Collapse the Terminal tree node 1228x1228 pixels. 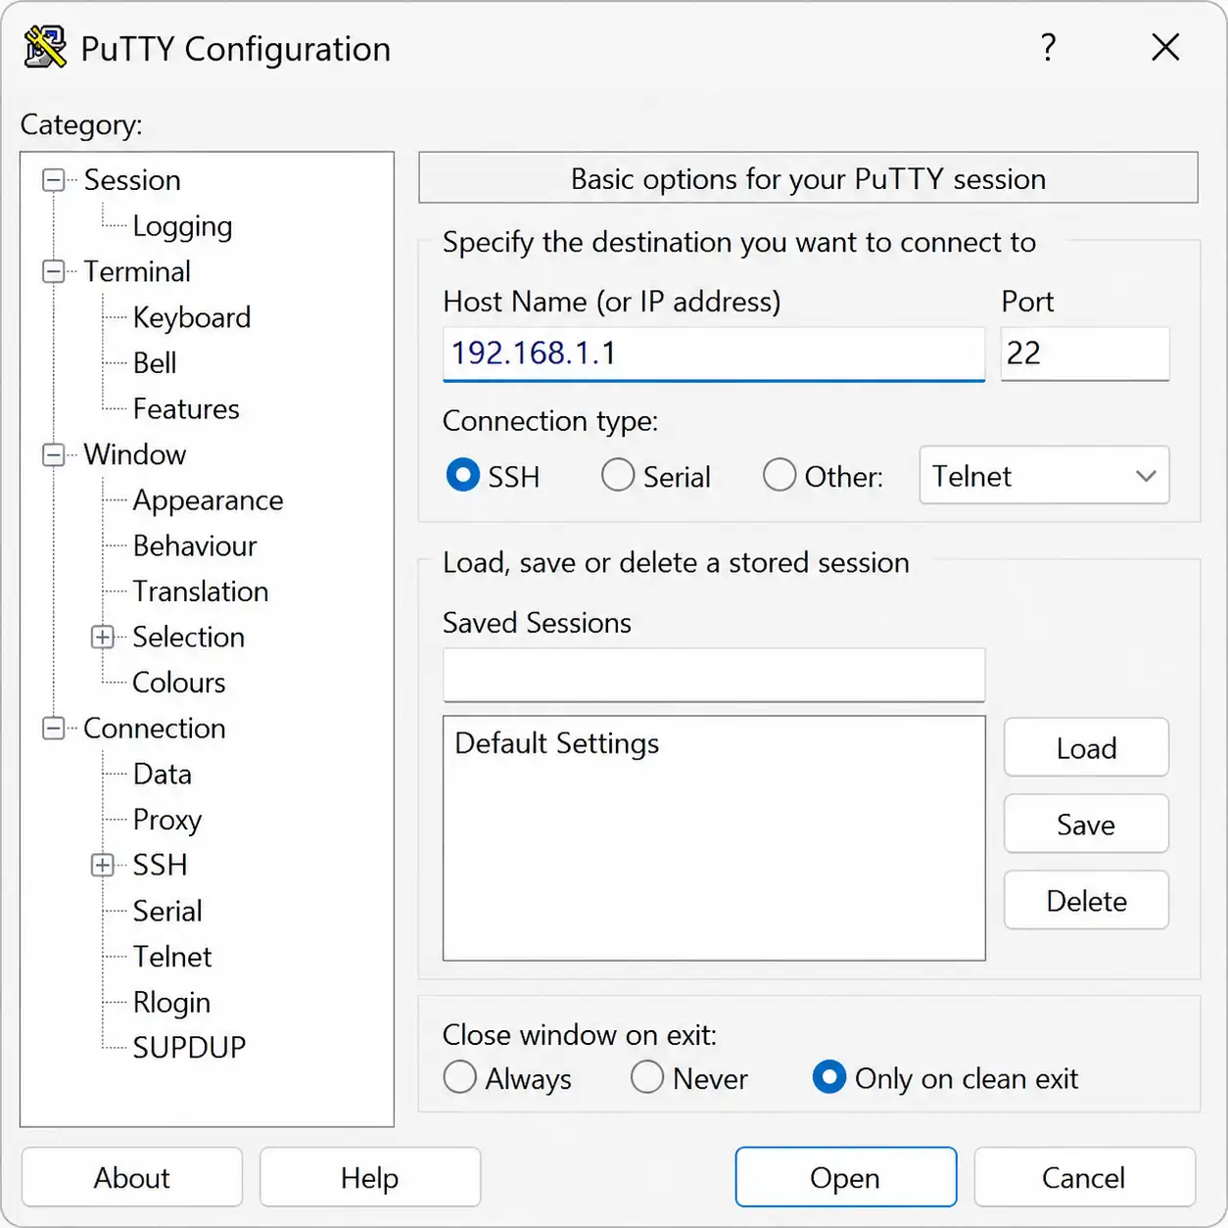click(x=54, y=271)
